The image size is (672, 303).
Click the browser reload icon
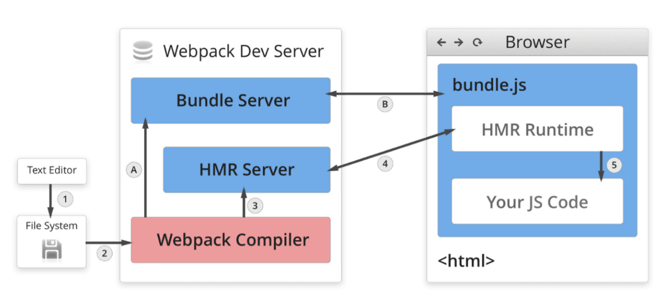[x=477, y=43]
